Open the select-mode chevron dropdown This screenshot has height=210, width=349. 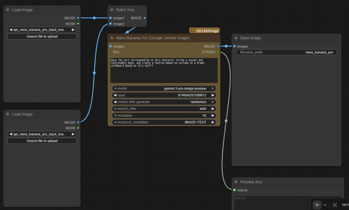tap(325, 205)
